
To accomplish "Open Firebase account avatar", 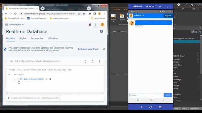I will coord(102,24).
